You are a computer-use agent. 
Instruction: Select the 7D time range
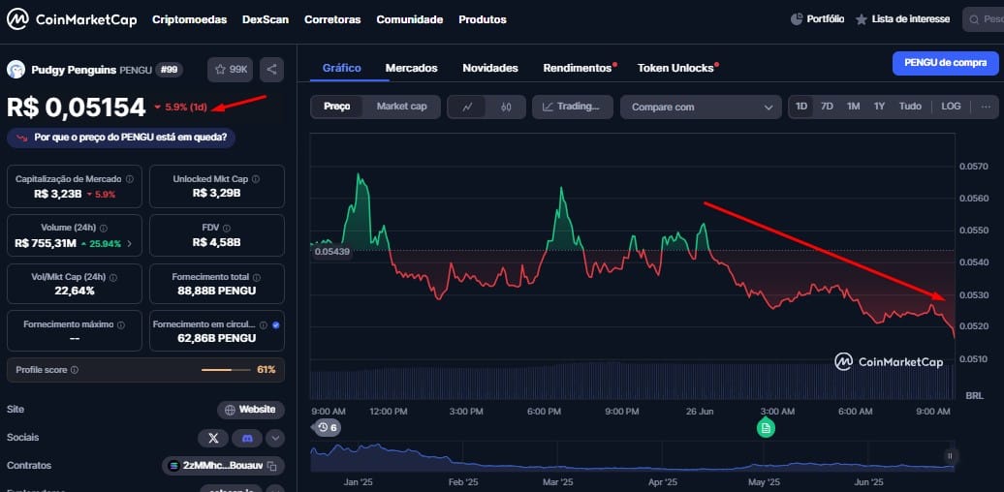827,107
